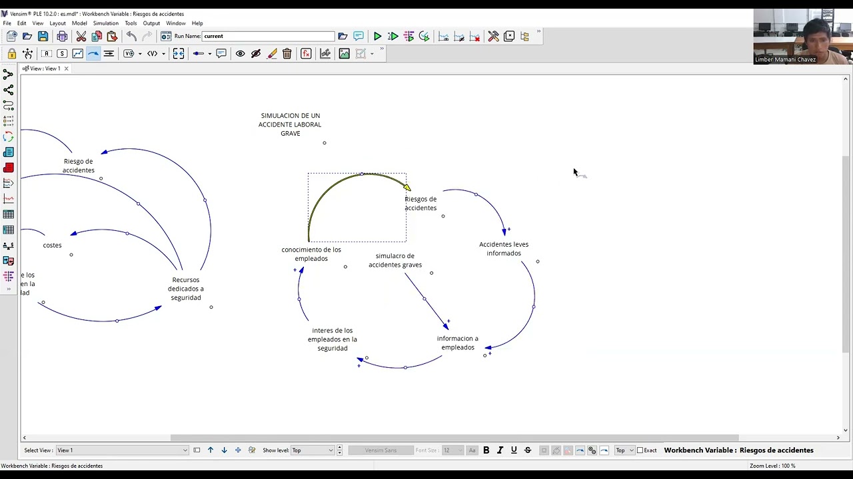Open the Graph tool in left sidebar

[9, 198]
